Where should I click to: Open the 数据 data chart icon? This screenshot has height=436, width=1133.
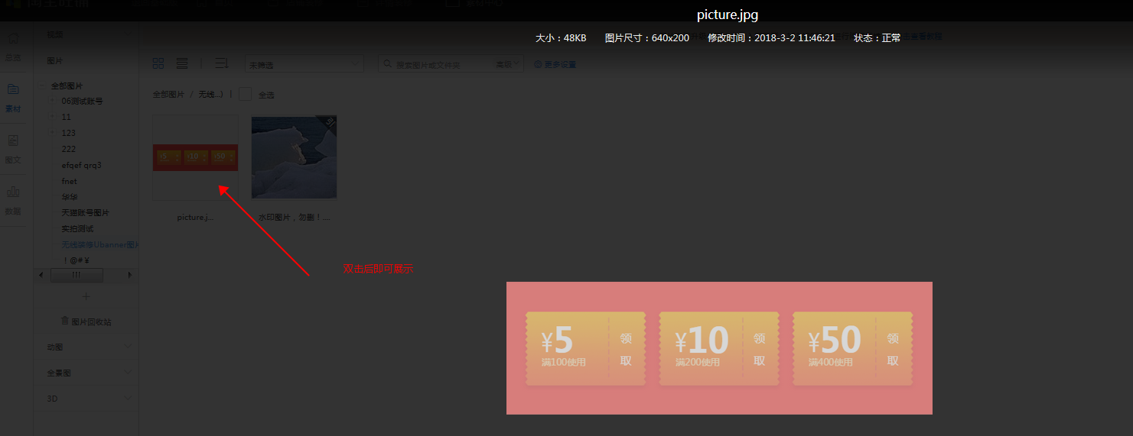pyautogui.click(x=14, y=192)
